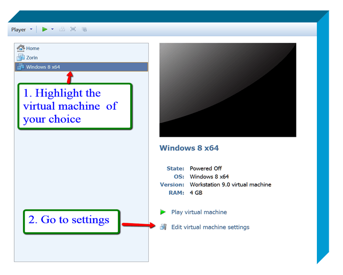Click the 4 GB RAM value

point(196,193)
